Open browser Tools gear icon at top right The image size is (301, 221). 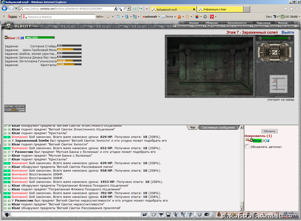click(x=297, y=9)
